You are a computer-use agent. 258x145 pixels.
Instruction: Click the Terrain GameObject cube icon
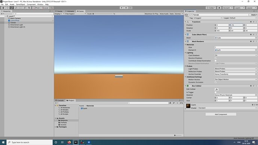186,15
